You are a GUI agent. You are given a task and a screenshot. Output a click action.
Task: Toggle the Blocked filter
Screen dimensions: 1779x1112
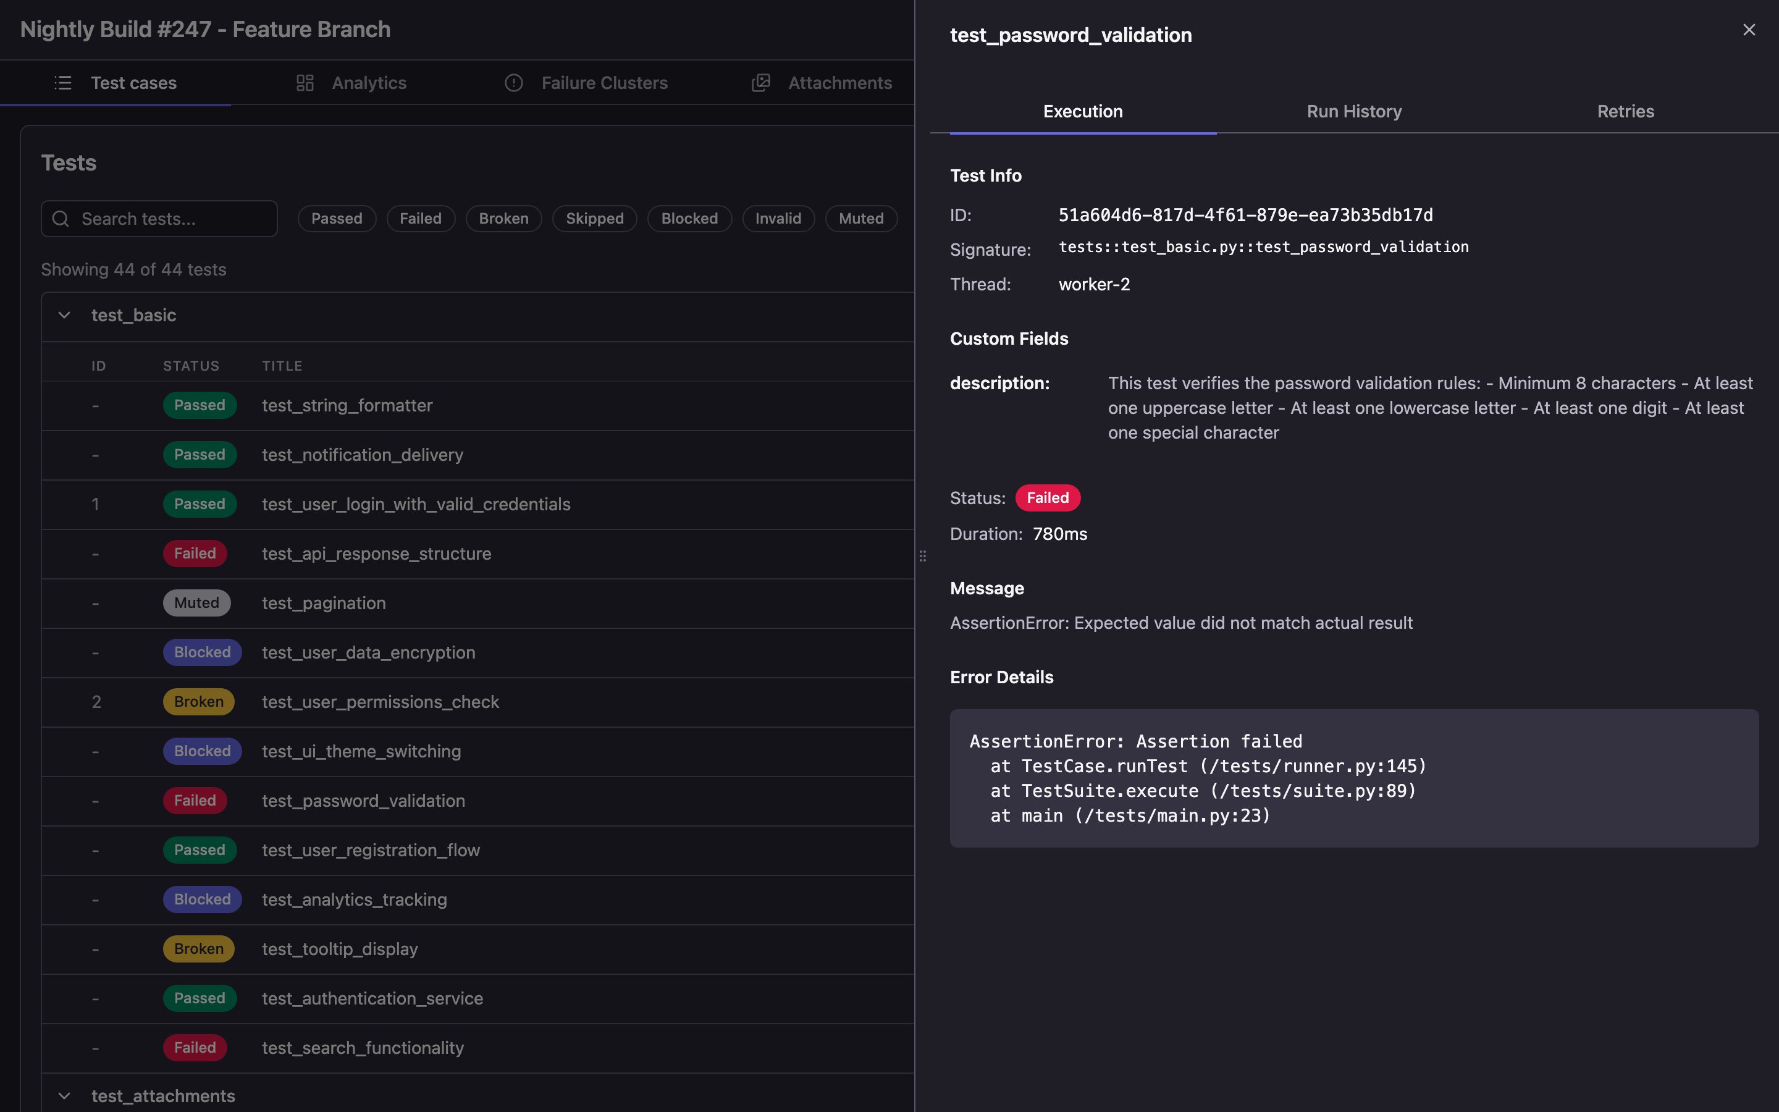click(689, 217)
